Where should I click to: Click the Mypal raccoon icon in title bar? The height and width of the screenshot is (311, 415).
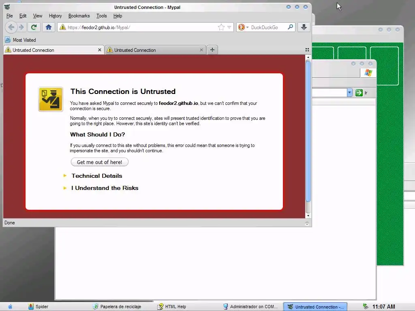(x=7, y=7)
